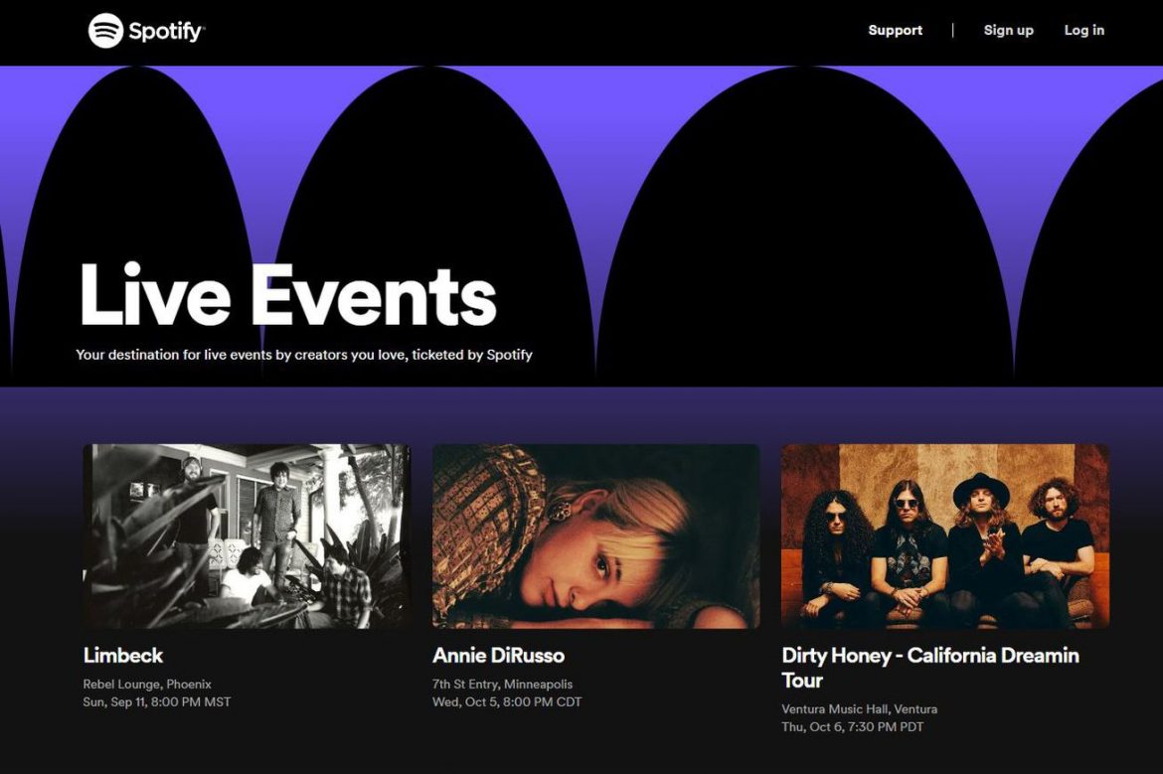Open Dirty Honey - California Dreamin Tour title

pos(930,668)
